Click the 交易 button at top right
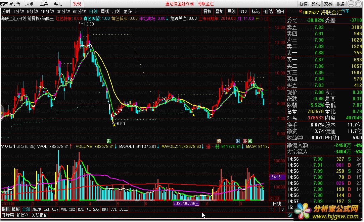This screenshot has width=364, height=222. (x=328, y=4)
